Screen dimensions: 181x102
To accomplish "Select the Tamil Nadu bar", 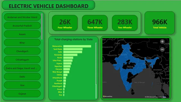I will tap(73, 49).
